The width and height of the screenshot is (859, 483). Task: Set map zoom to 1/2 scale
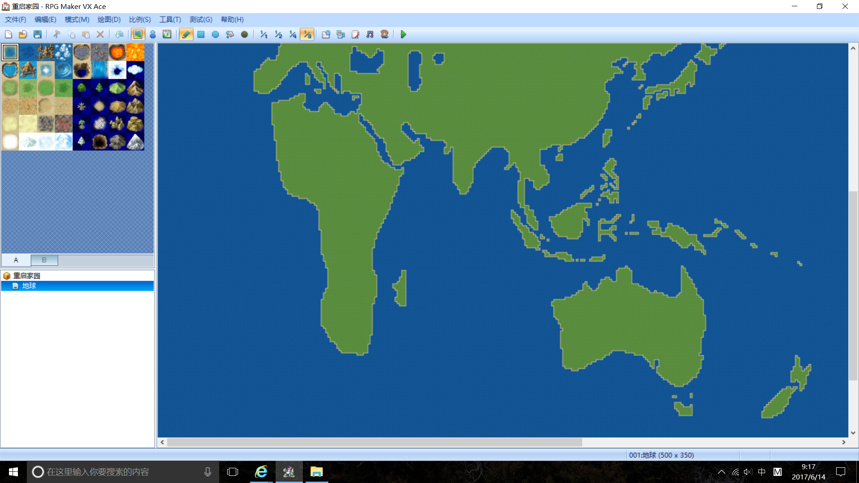tap(278, 34)
